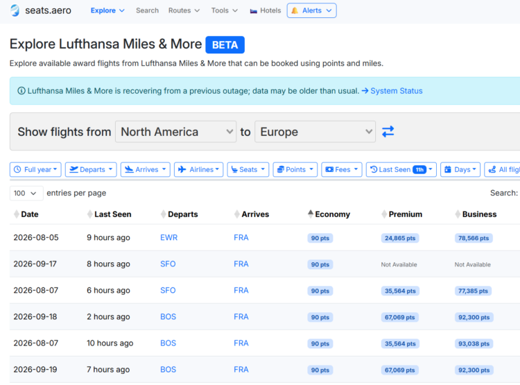Click the 24,865 pts premium badge

[400, 238]
